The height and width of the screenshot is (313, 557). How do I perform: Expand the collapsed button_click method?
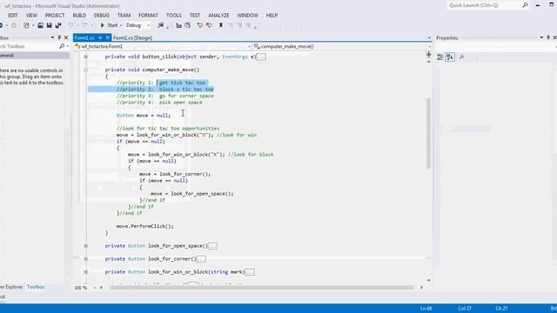coord(85,57)
